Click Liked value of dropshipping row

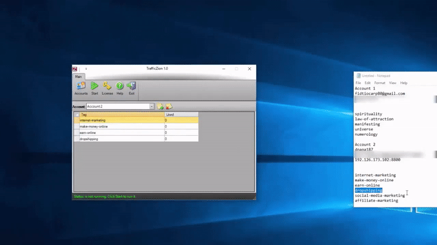tap(181, 139)
